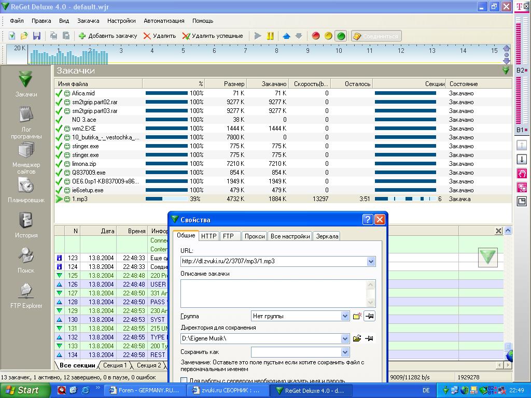The image size is (531, 398).
Task: Click the green funnel icon in Закачки header
Action: [x=506, y=70]
